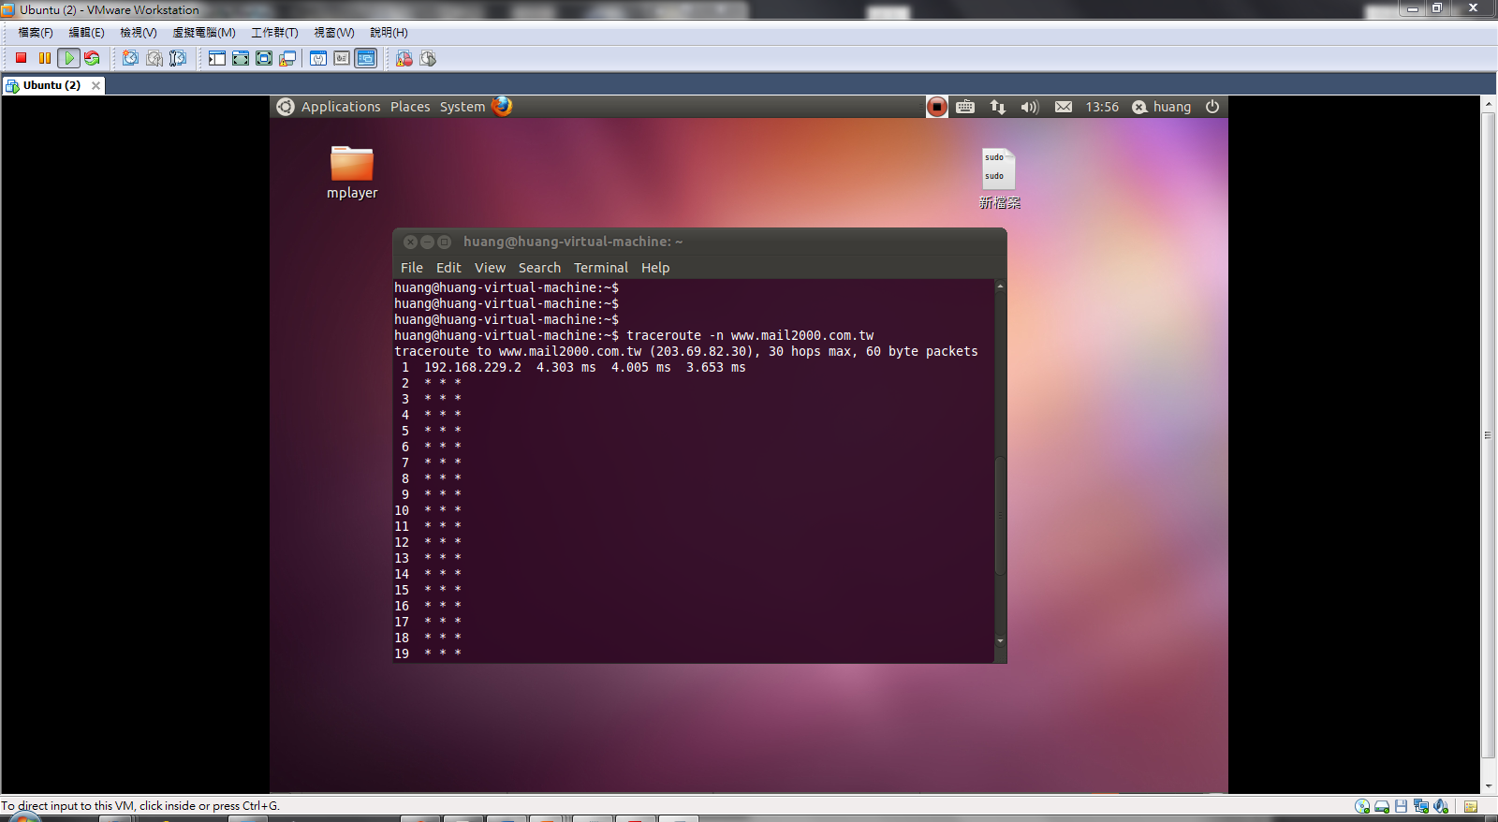Click the revert to snapshot icon
This screenshot has width=1498, height=822.
(154, 58)
